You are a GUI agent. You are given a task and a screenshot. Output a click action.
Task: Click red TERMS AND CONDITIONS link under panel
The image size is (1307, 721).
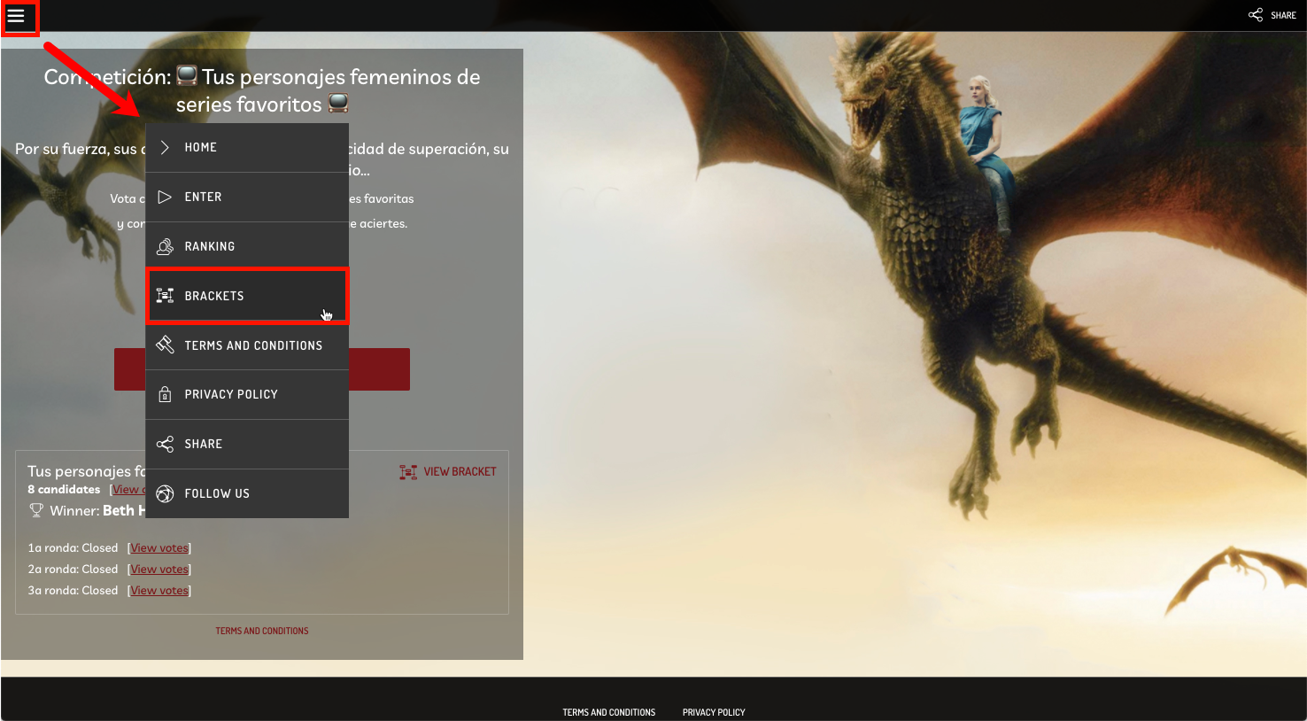coord(262,631)
